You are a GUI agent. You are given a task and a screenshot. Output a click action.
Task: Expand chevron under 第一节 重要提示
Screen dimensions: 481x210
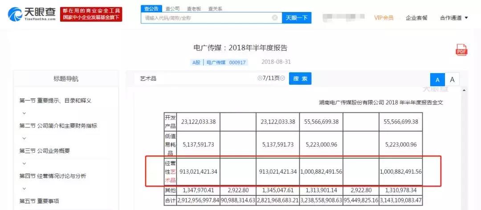tap(24, 113)
